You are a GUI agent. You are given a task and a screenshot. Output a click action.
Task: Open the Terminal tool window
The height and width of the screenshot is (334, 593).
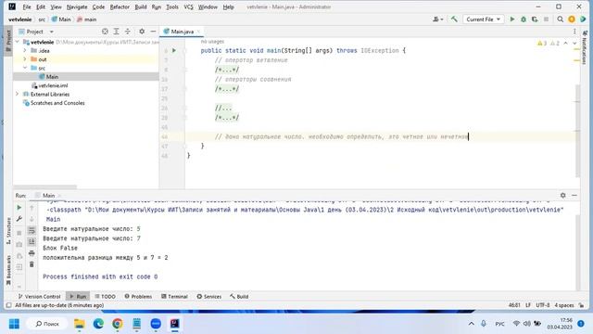click(174, 297)
